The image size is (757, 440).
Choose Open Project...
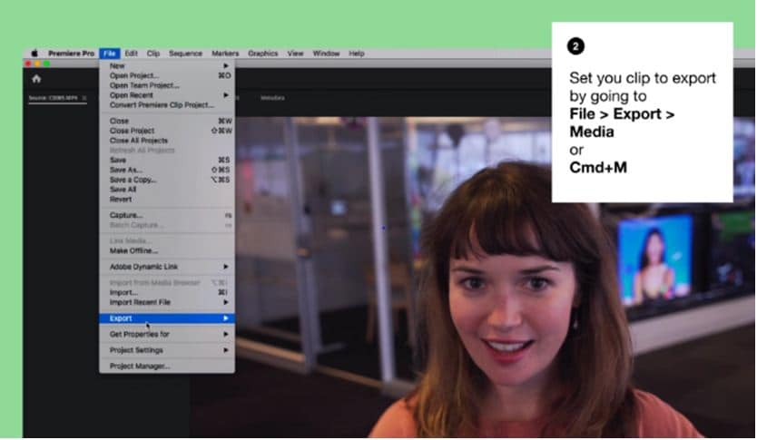click(167, 75)
